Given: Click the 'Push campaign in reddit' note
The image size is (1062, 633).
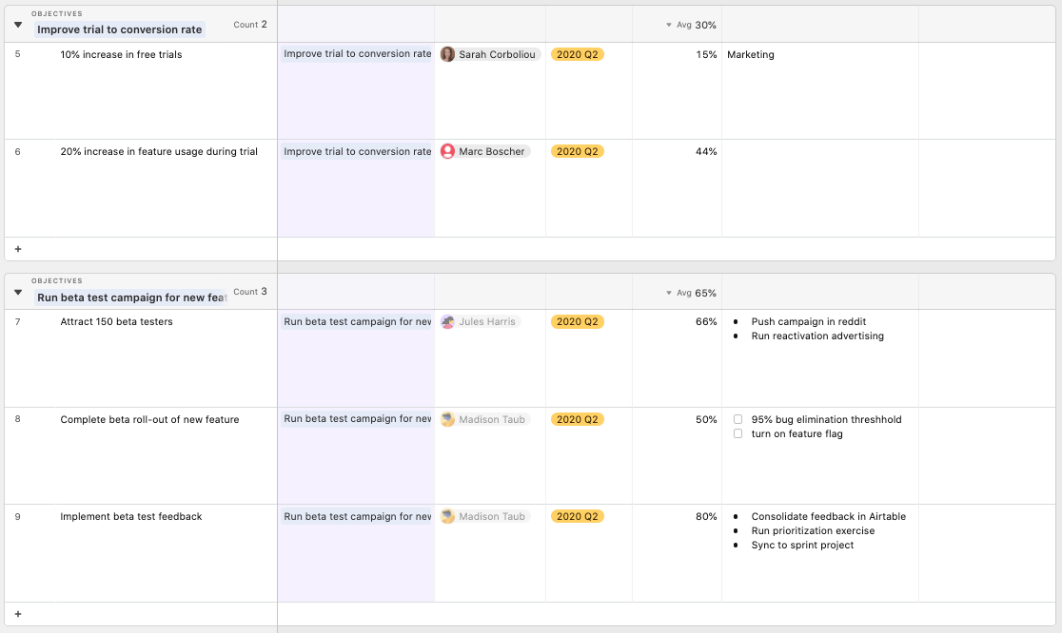Looking at the screenshot, I should 809,322.
